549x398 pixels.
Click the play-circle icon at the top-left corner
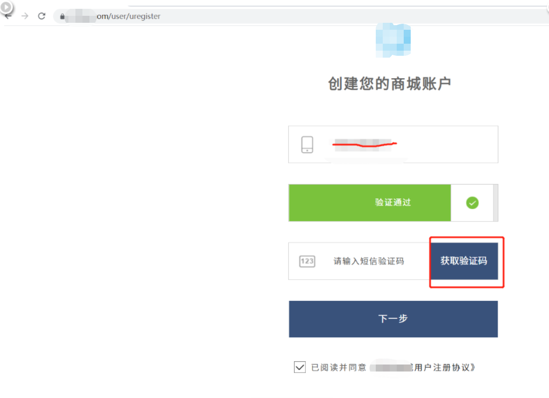6,7
